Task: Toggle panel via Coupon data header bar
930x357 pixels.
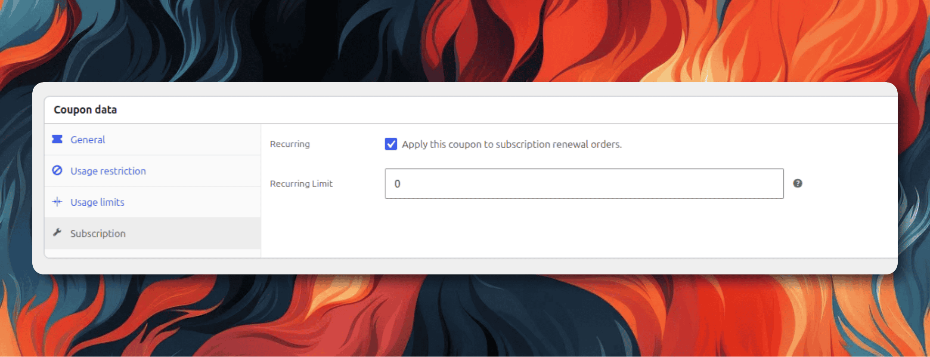Action: tap(471, 110)
